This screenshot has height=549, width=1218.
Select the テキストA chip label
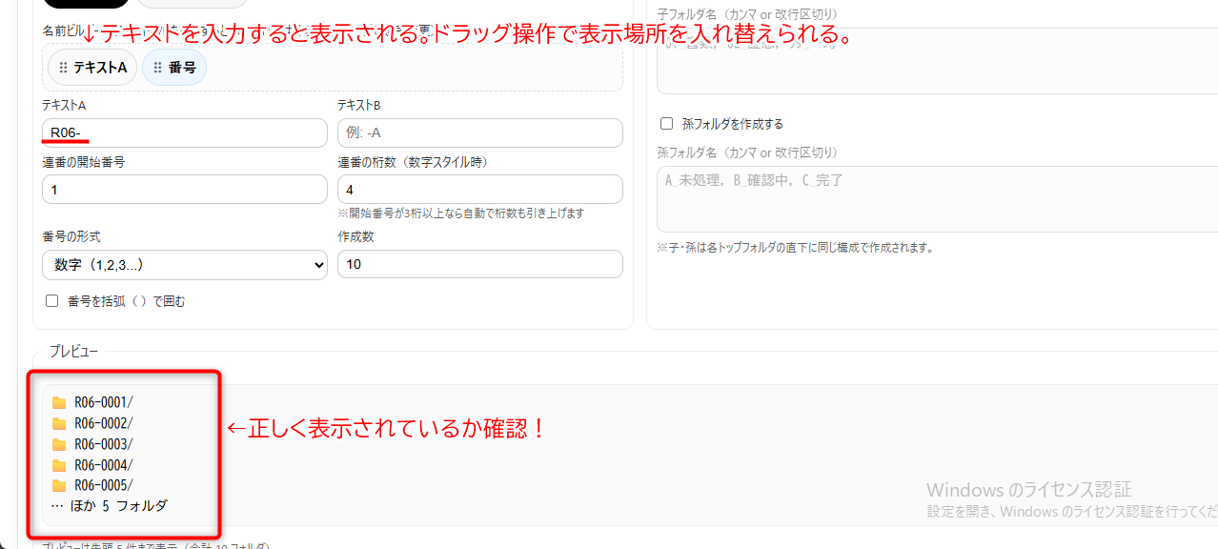[100, 68]
